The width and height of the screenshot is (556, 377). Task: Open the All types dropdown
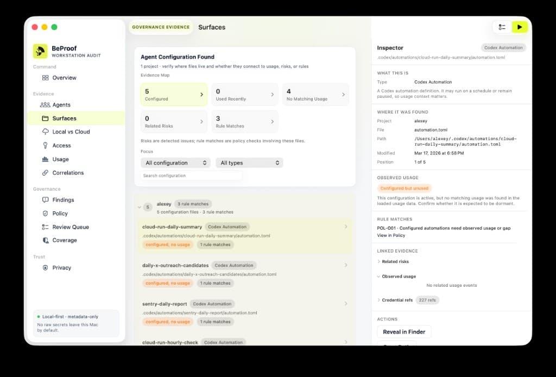pos(249,163)
